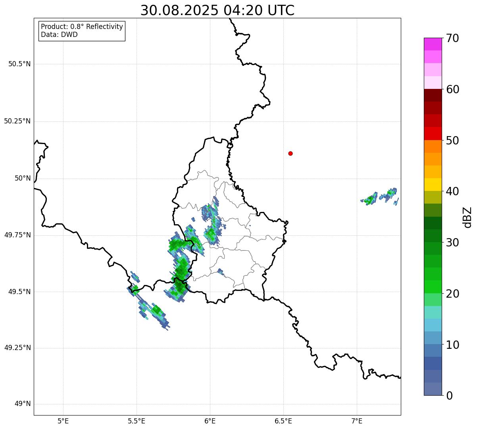Click the white 60 dBZ colorbar segment

pyautogui.click(x=433, y=83)
